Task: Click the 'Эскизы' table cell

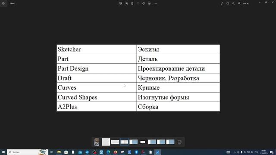Action: [178, 50]
